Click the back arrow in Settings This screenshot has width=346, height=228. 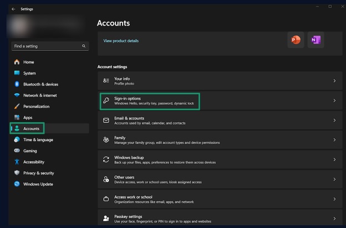click(x=13, y=9)
